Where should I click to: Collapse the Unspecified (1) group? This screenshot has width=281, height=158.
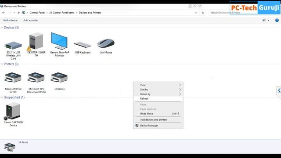tap(2, 97)
